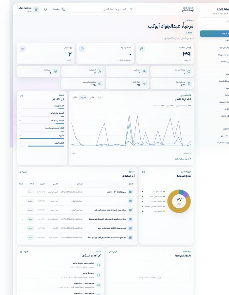Image resolution: width=229 pixels, height=295 pixels.
Task: Click the زوار اليوم eye icon
Action: 23,49
